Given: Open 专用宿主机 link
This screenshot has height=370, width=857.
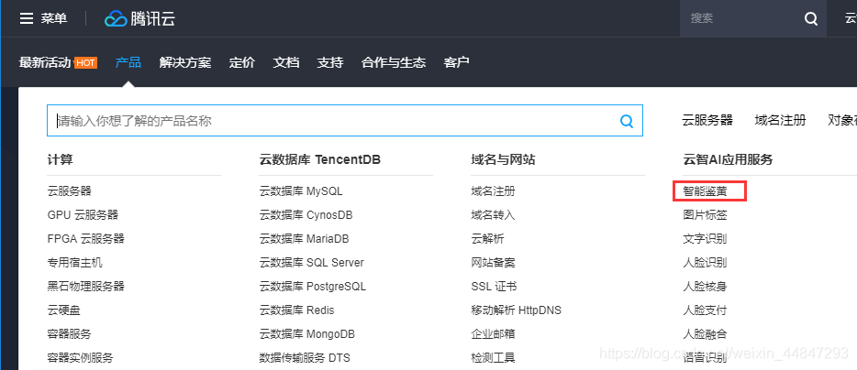Looking at the screenshot, I should tap(75, 263).
